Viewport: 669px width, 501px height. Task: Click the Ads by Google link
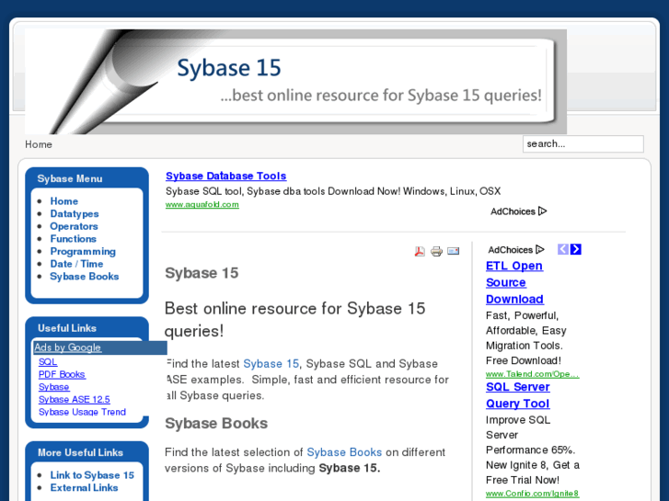point(67,347)
